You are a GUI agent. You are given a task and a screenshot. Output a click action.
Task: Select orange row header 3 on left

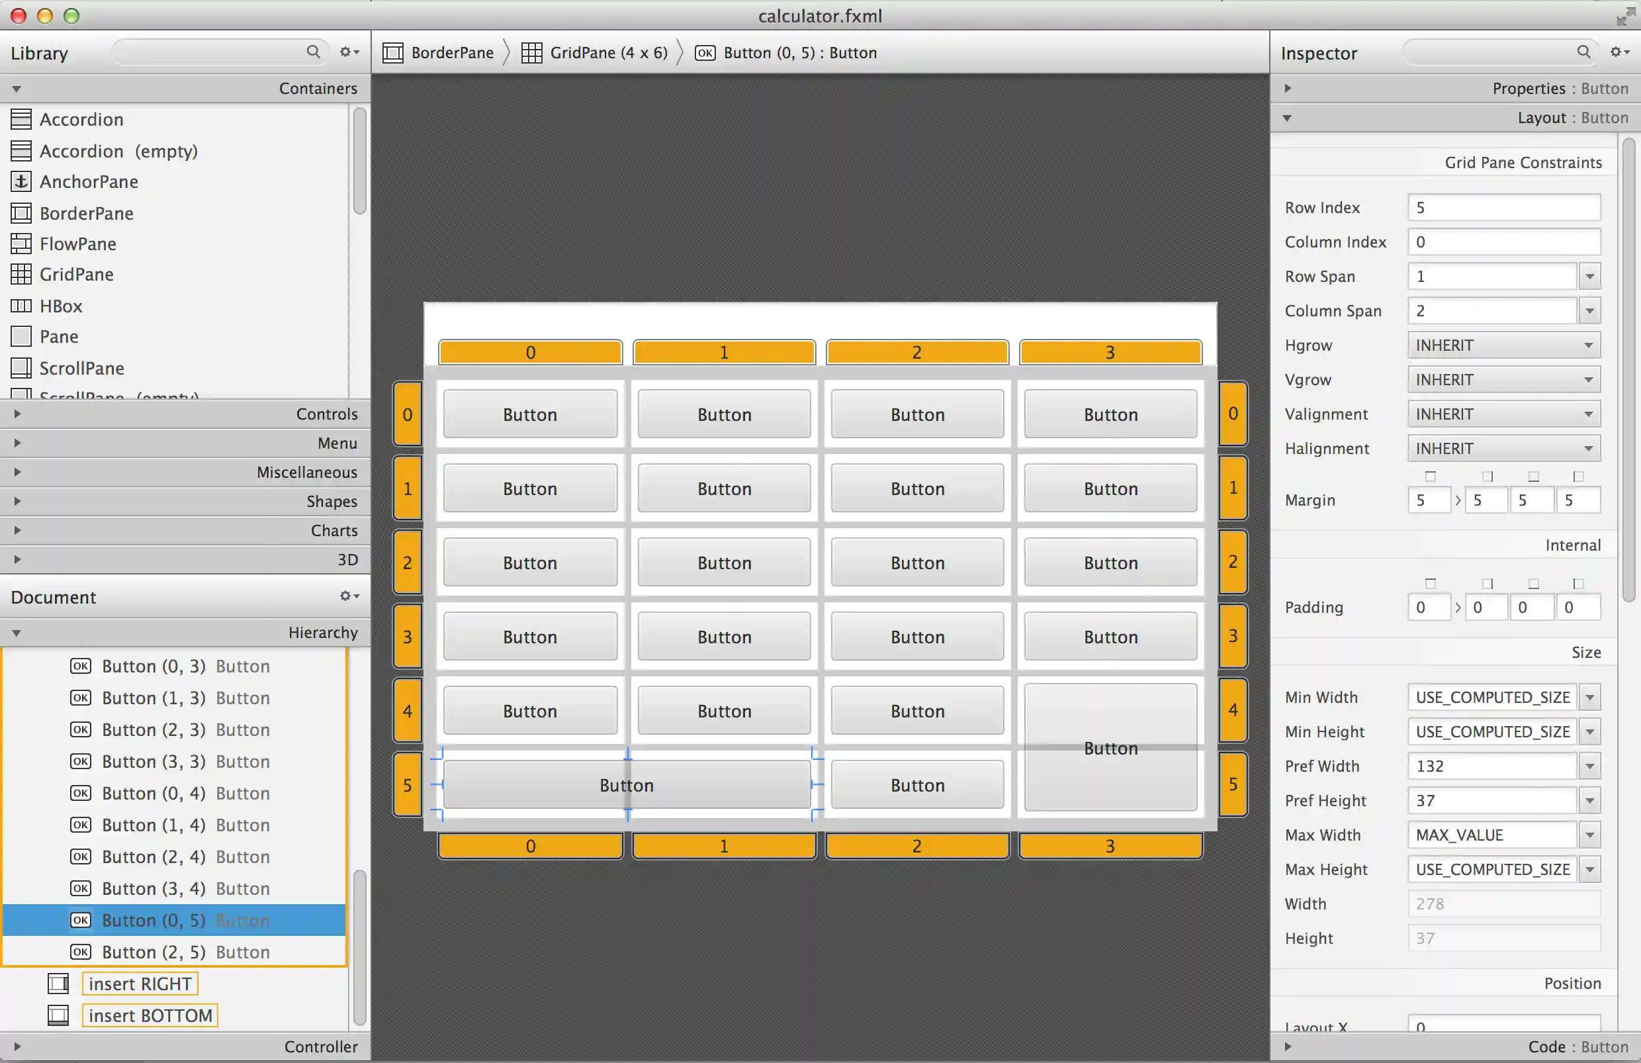[408, 636]
